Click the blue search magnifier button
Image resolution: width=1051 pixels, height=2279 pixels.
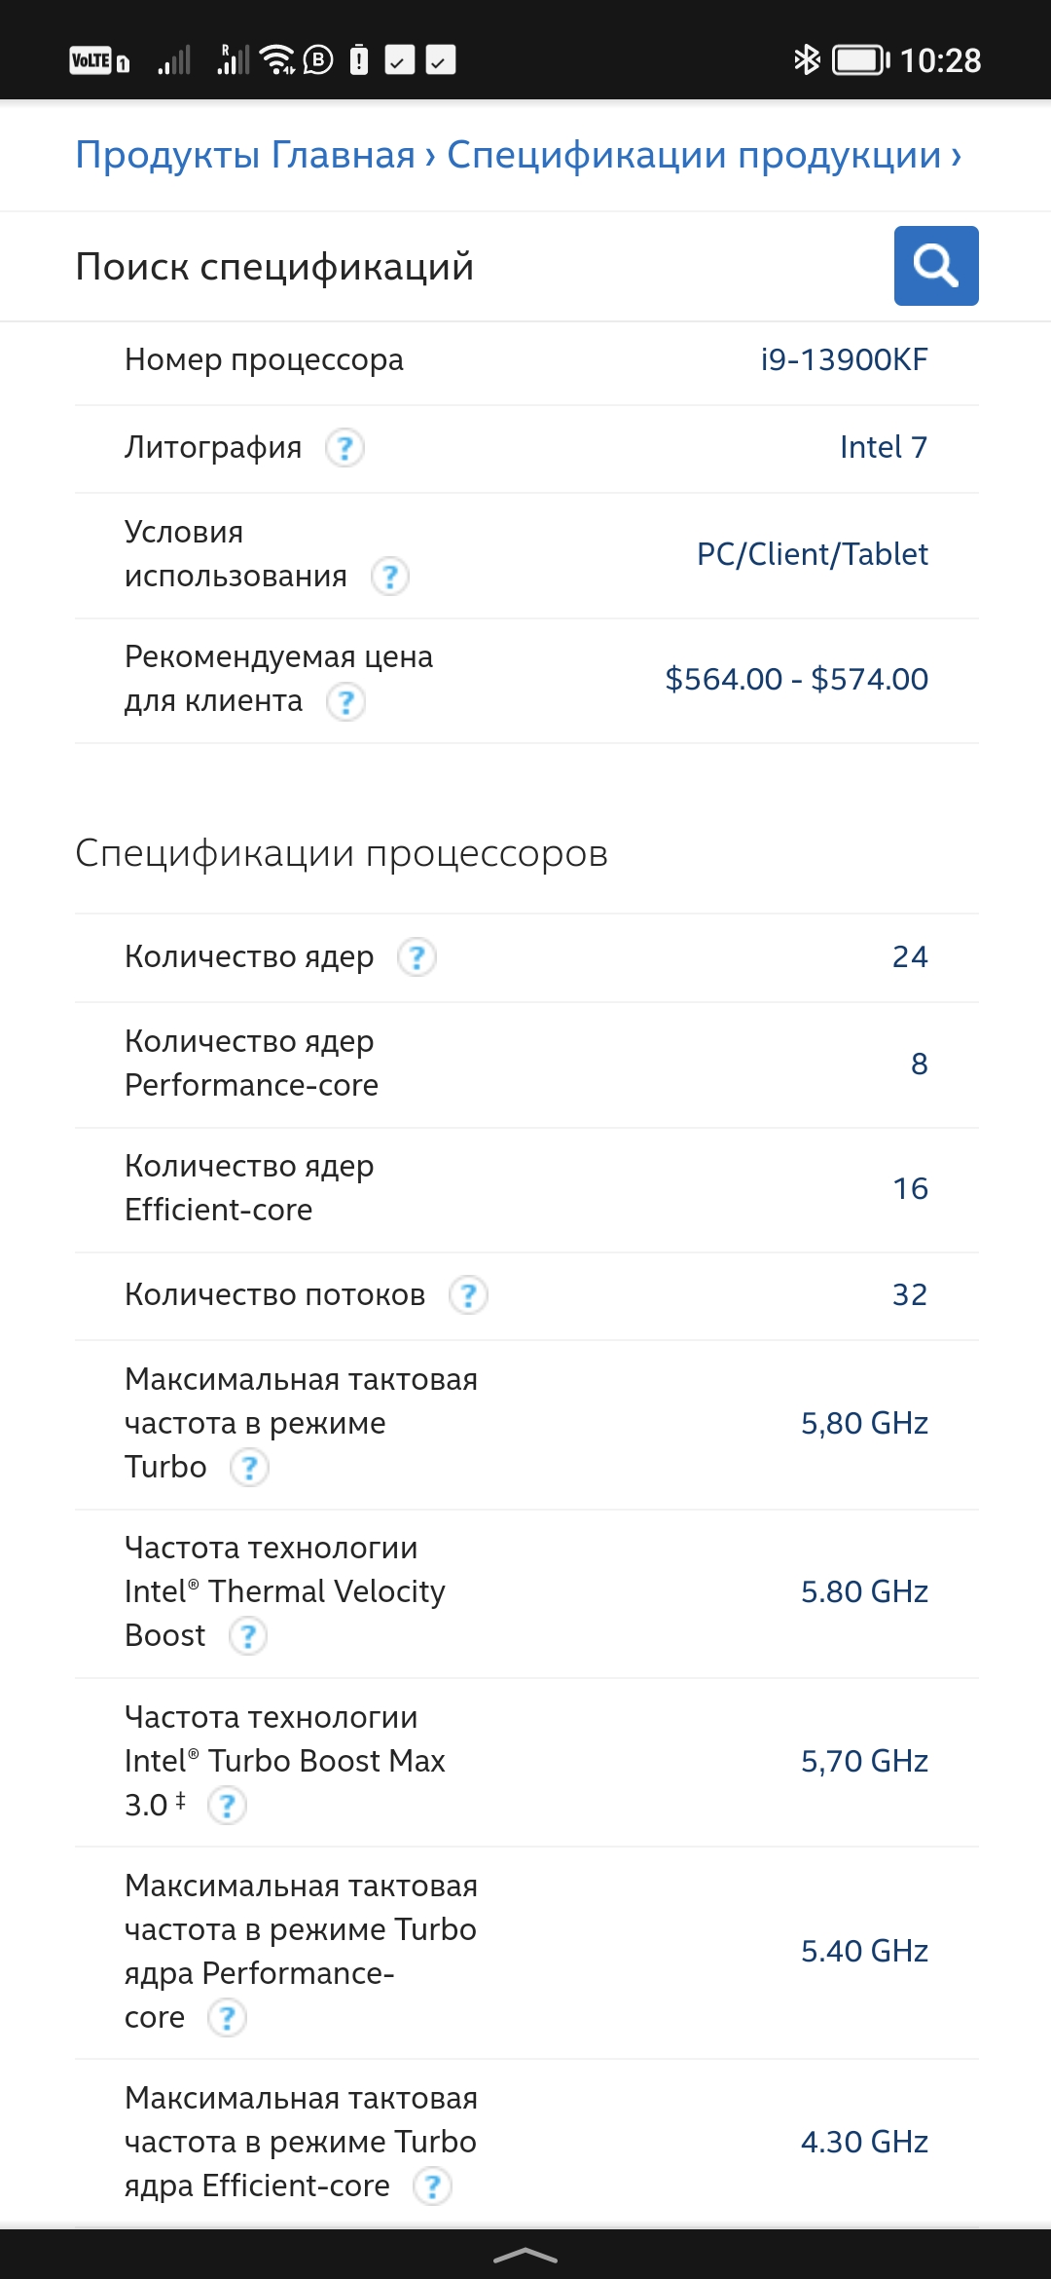[936, 266]
